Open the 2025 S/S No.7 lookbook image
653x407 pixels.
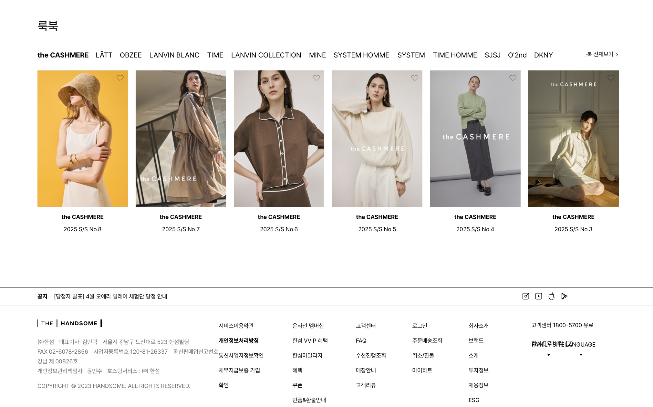[181, 138]
